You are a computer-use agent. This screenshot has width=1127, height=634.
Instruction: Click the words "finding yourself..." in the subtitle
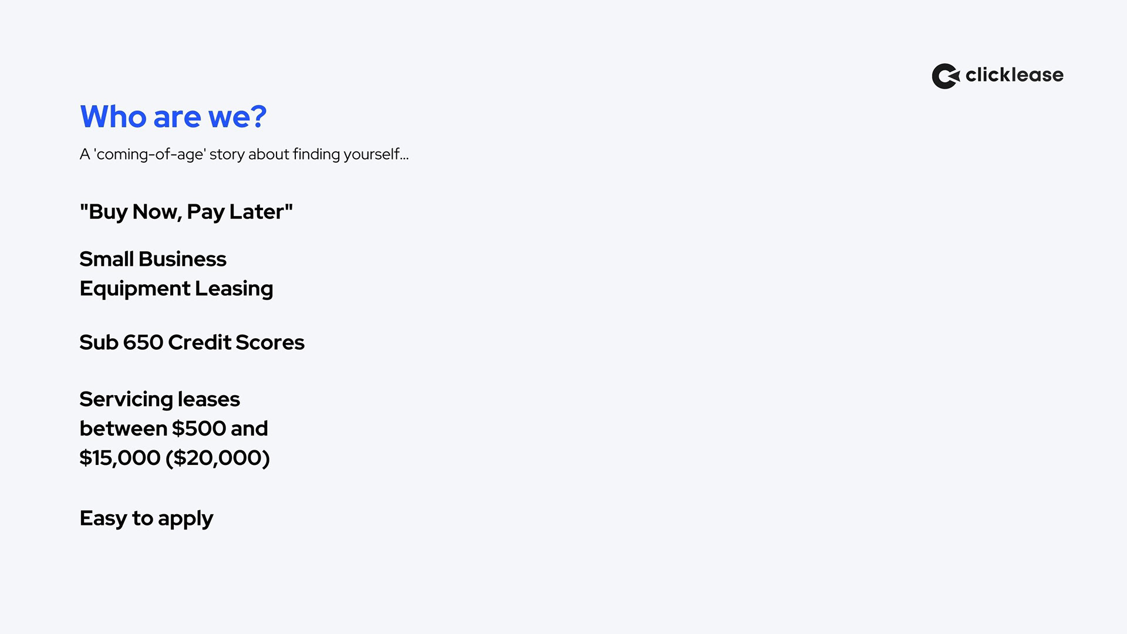[350, 154]
